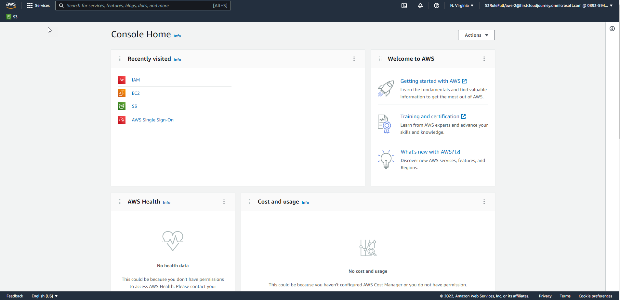This screenshot has width=620, height=300.
Task: Expand the English (US) language selector
Action: [x=45, y=296]
